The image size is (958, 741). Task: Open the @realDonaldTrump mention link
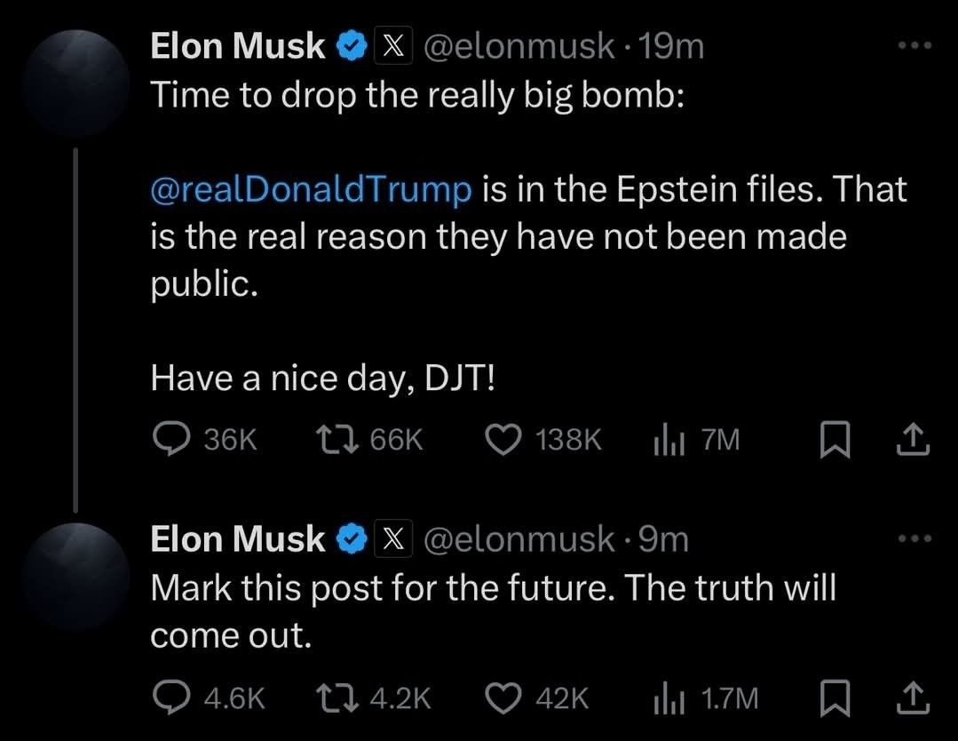311,189
